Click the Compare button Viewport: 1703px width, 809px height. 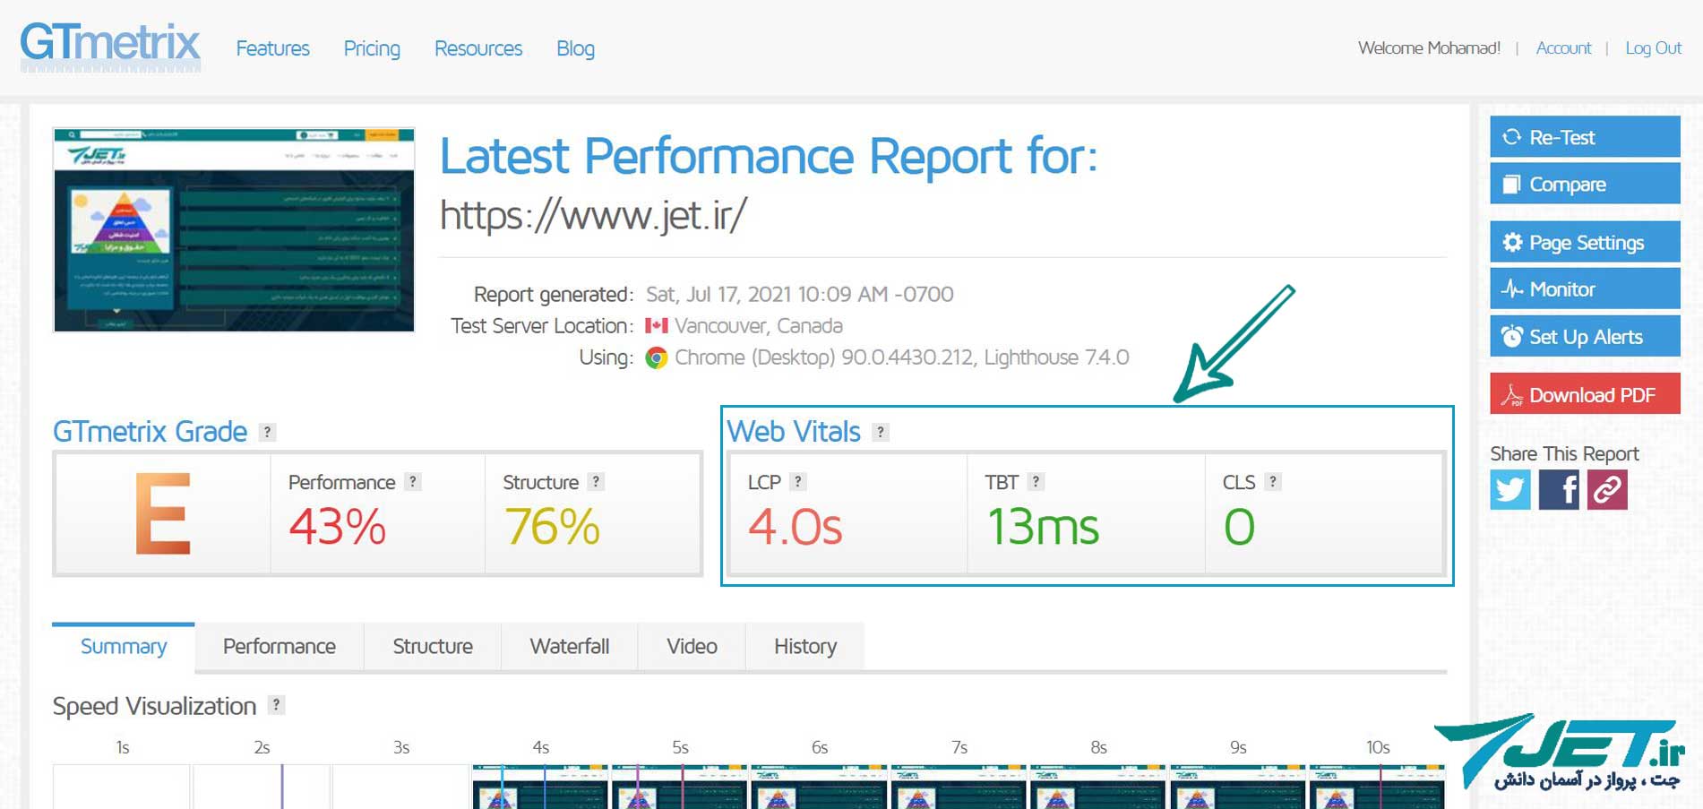pos(1585,184)
